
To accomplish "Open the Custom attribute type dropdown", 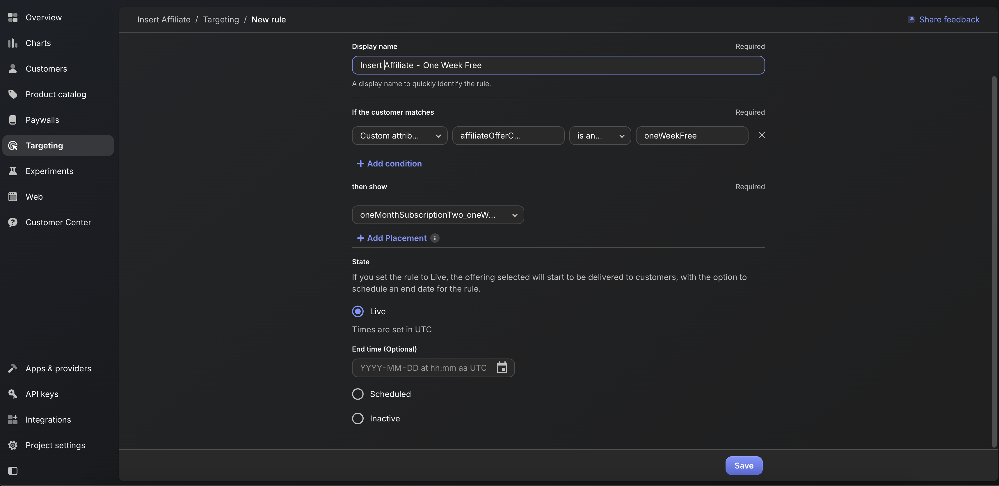I will [399, 136].
